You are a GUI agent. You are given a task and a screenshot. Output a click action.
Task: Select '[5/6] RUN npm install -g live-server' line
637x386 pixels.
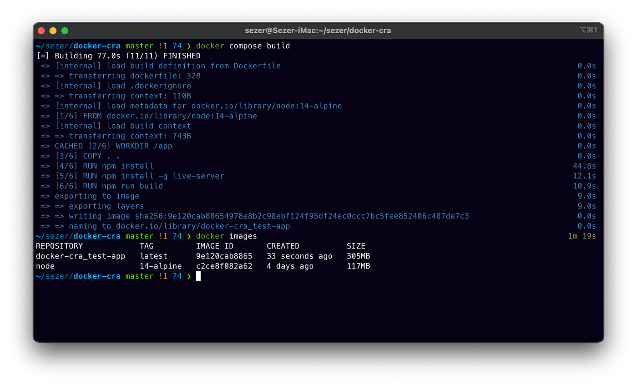[x=132, y=176]
